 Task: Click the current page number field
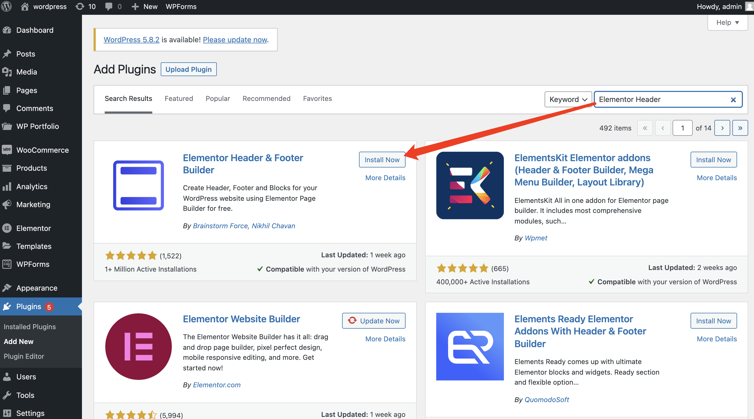pyautogui.click(x=682, y=128)
